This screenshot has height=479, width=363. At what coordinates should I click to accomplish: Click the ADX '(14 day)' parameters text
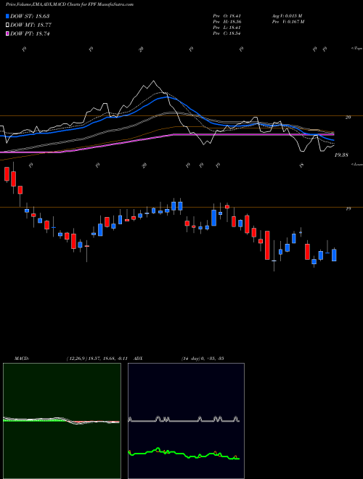pos(192,359)
